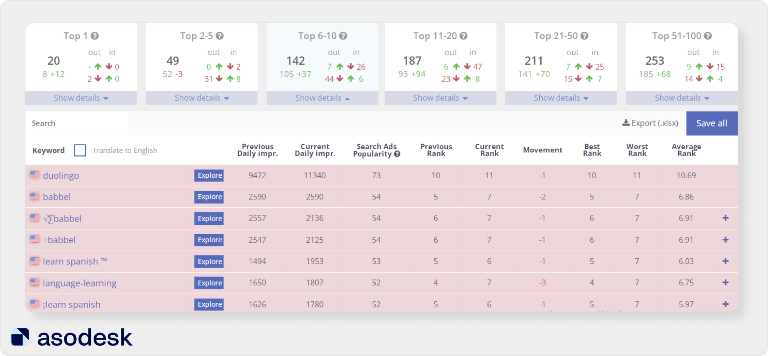Add the language-learning keyword with plus icon
This screenshot has width=768, height=356.
(726, 283)
